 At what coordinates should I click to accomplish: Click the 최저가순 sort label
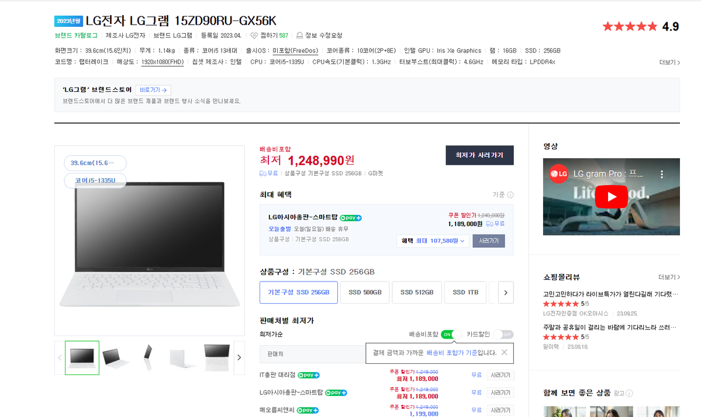pyautogui.click(x=271, y=335)
